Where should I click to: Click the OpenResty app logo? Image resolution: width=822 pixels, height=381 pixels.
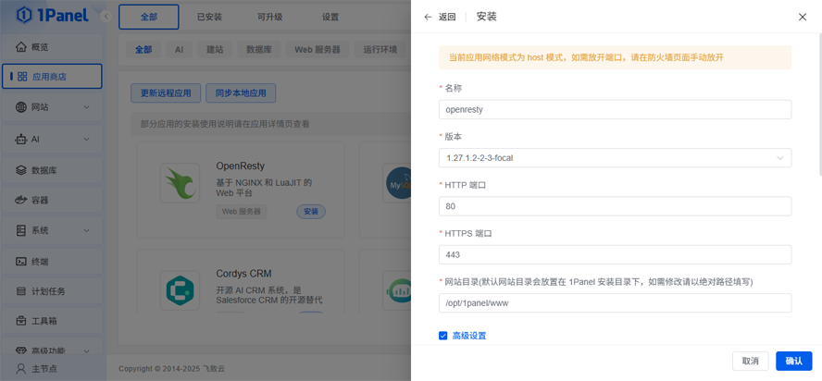(x=180, y=182)
